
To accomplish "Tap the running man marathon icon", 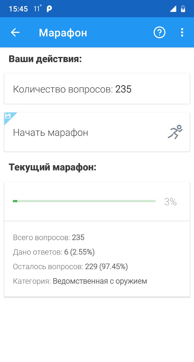I will (x=175, y=132).
